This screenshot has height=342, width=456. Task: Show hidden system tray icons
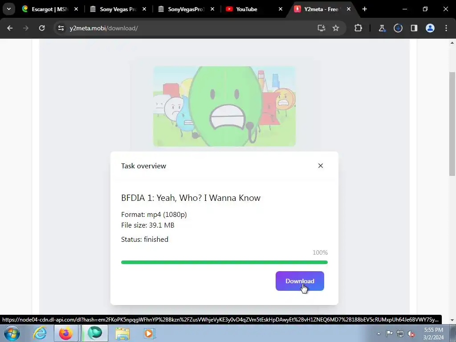click(379, 334)
